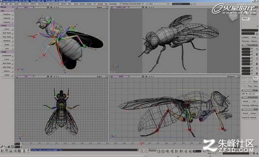This screenshot has height=157, width=259.
Task: Open the Display menu in menu bar
Action: coord(16,4)
